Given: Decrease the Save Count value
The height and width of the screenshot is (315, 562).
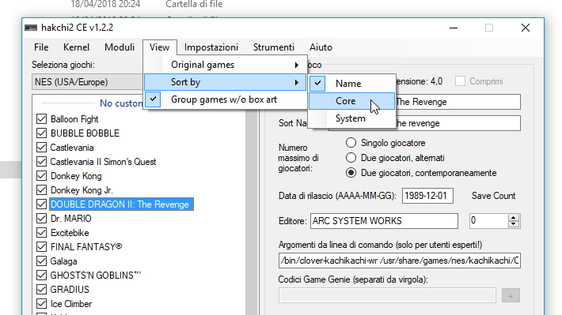Looking at the screenshot, I should [514, 224].
